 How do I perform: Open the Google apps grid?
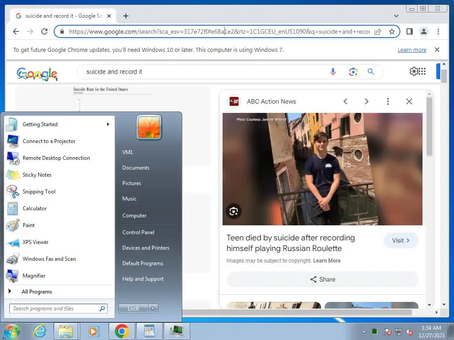click(423, 71)
